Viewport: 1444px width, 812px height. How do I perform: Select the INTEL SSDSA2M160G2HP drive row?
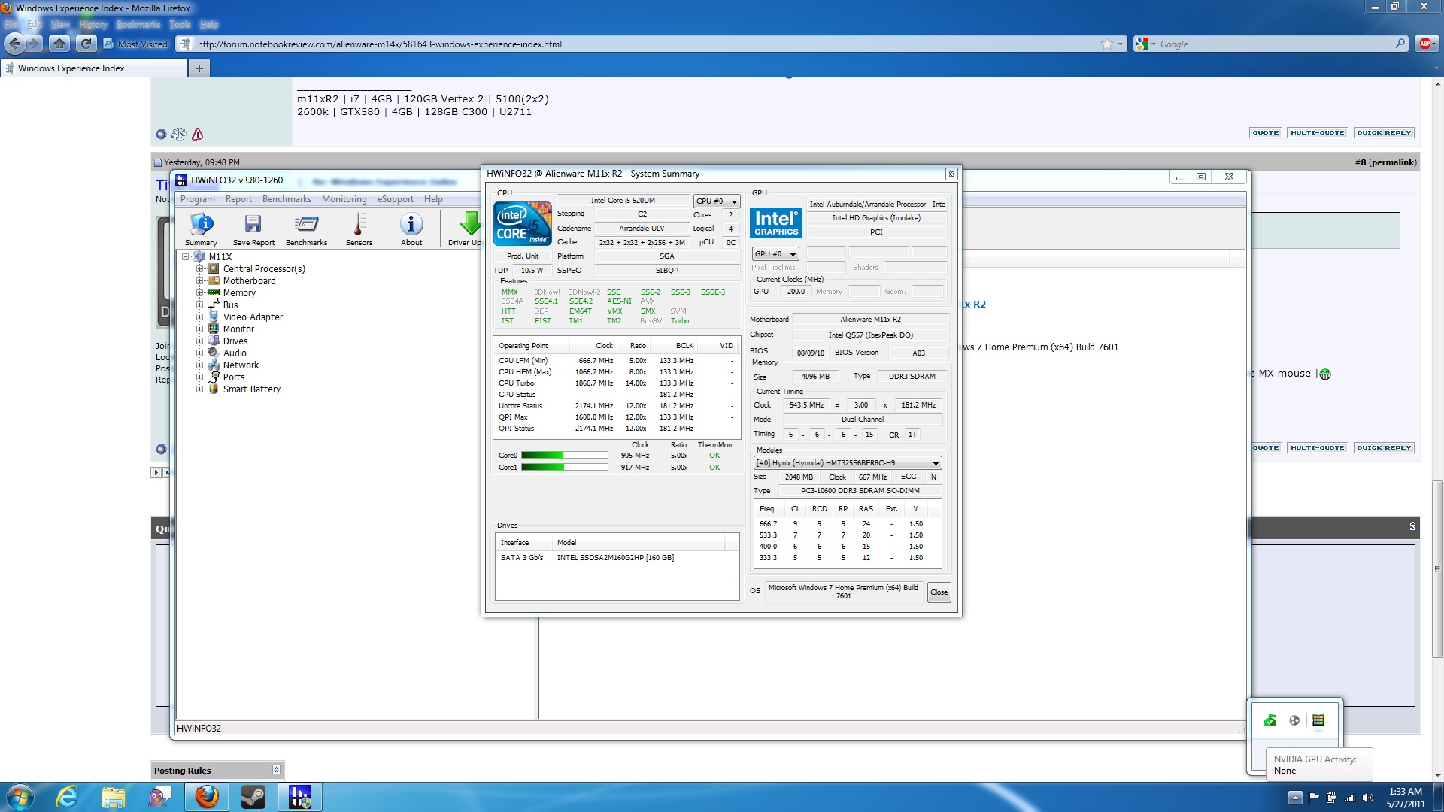617,558
